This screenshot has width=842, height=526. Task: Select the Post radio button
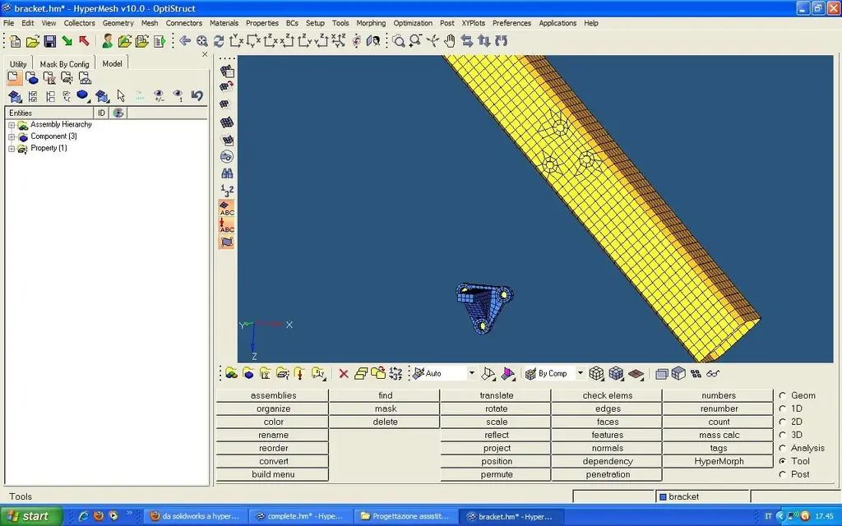[783, 474]
